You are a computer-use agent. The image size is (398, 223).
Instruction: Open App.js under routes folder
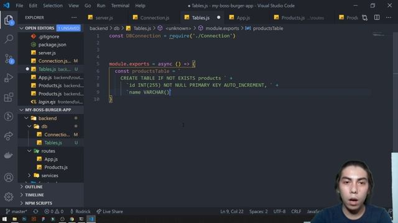(x=51, y=159)
